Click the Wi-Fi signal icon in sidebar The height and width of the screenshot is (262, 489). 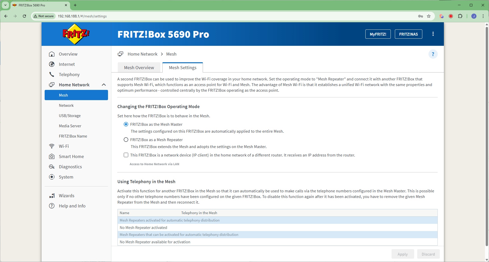click(x=52, y=146)
